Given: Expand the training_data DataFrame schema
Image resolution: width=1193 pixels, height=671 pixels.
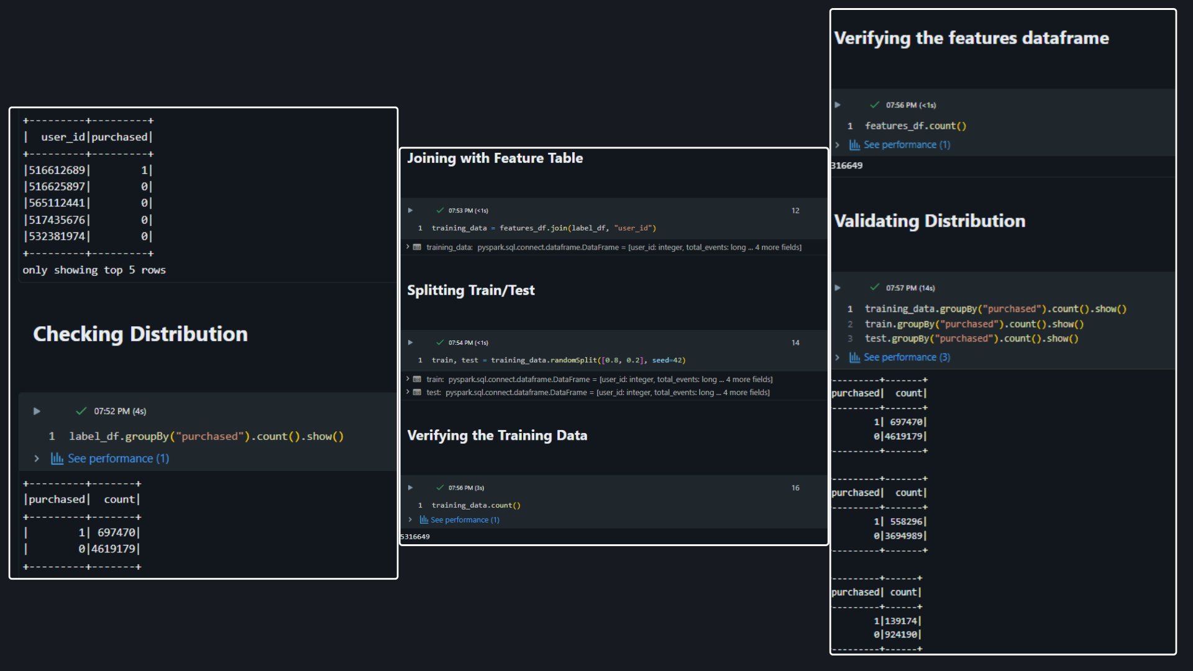Looking at the screenshot, I should (408, 247).
